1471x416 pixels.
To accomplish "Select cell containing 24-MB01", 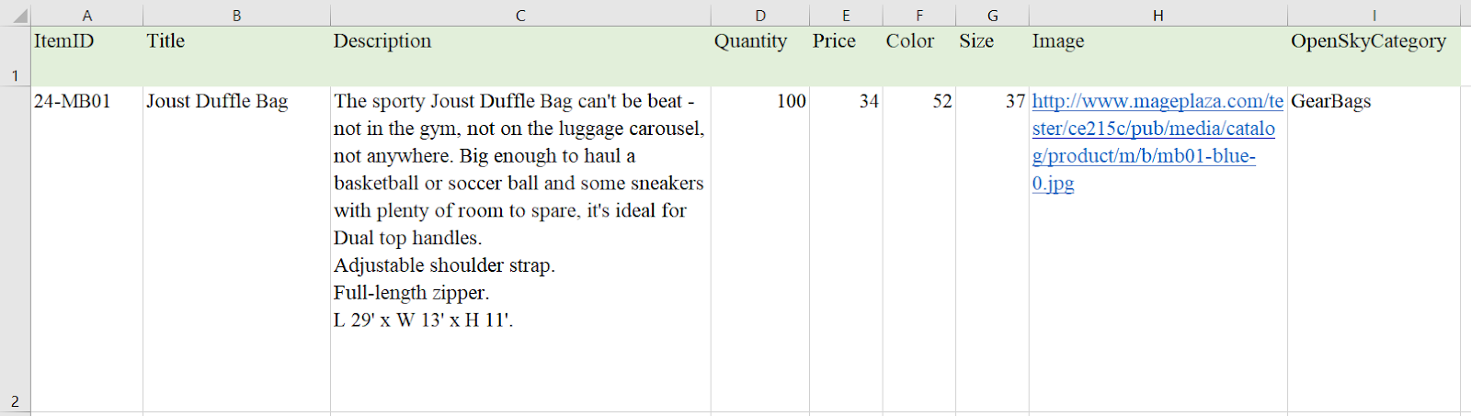I will click(x=87, y=250).
